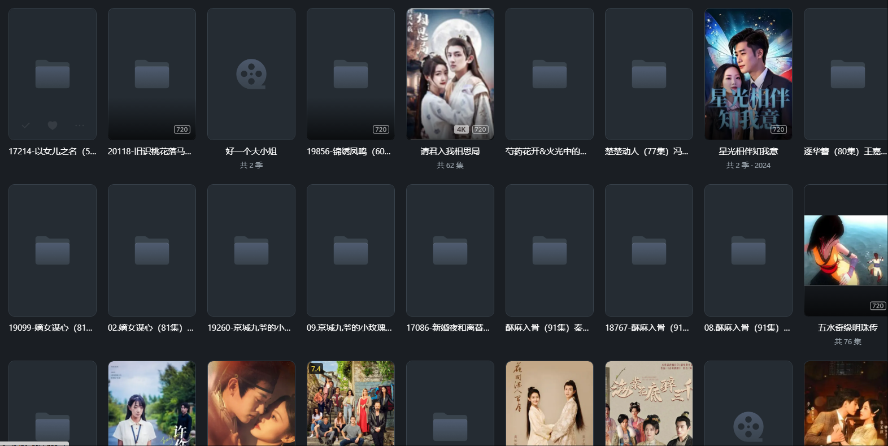Click the title 好一个大小姐
Image resolution: width=888 pixels, height=446 pixels.
pyautogui.click(x=251, y=151)
